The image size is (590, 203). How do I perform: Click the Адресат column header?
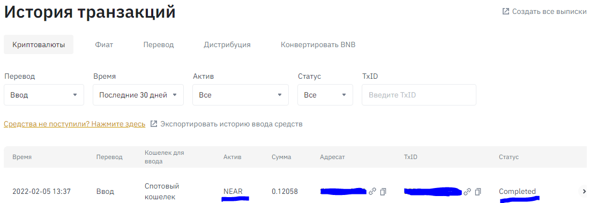(332, 157)
